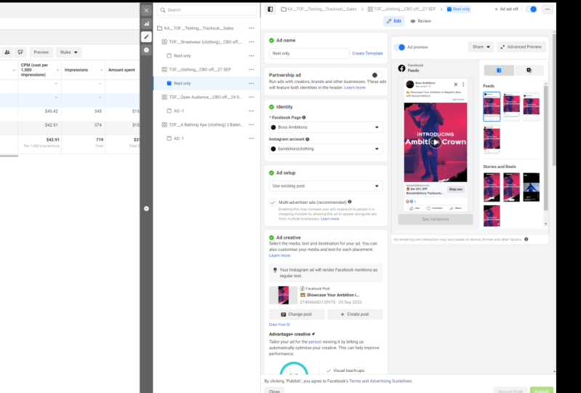This screenshot has height=393, width=581.
Task: Click the Reel only breadcrumb
Action: tap(458, 9)
